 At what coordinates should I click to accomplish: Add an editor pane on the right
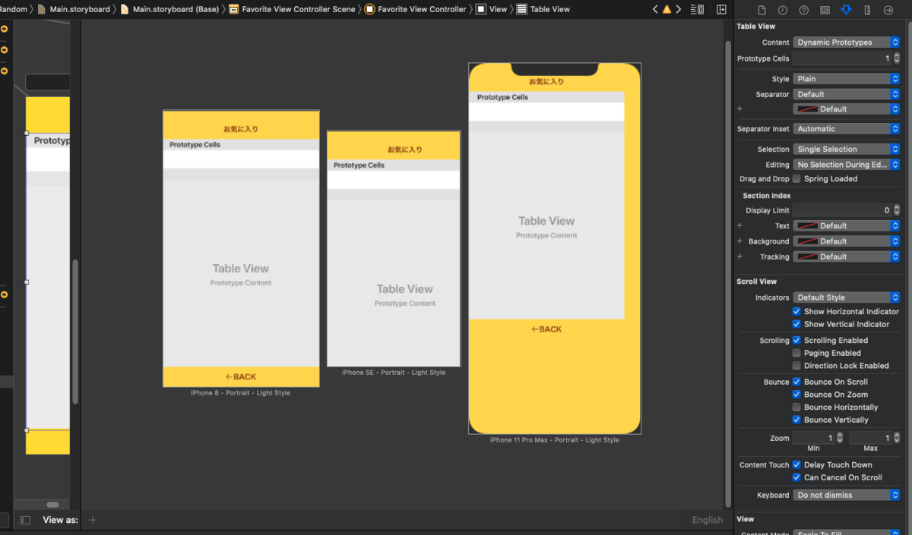point(721,9)
